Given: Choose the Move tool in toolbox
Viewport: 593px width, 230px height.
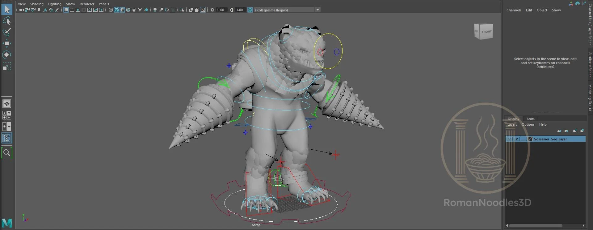Looking at the screenshot, I should point(7,43).
